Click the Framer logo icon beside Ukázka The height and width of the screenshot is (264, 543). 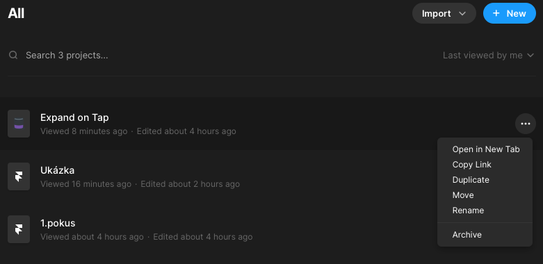click(19, 176)
